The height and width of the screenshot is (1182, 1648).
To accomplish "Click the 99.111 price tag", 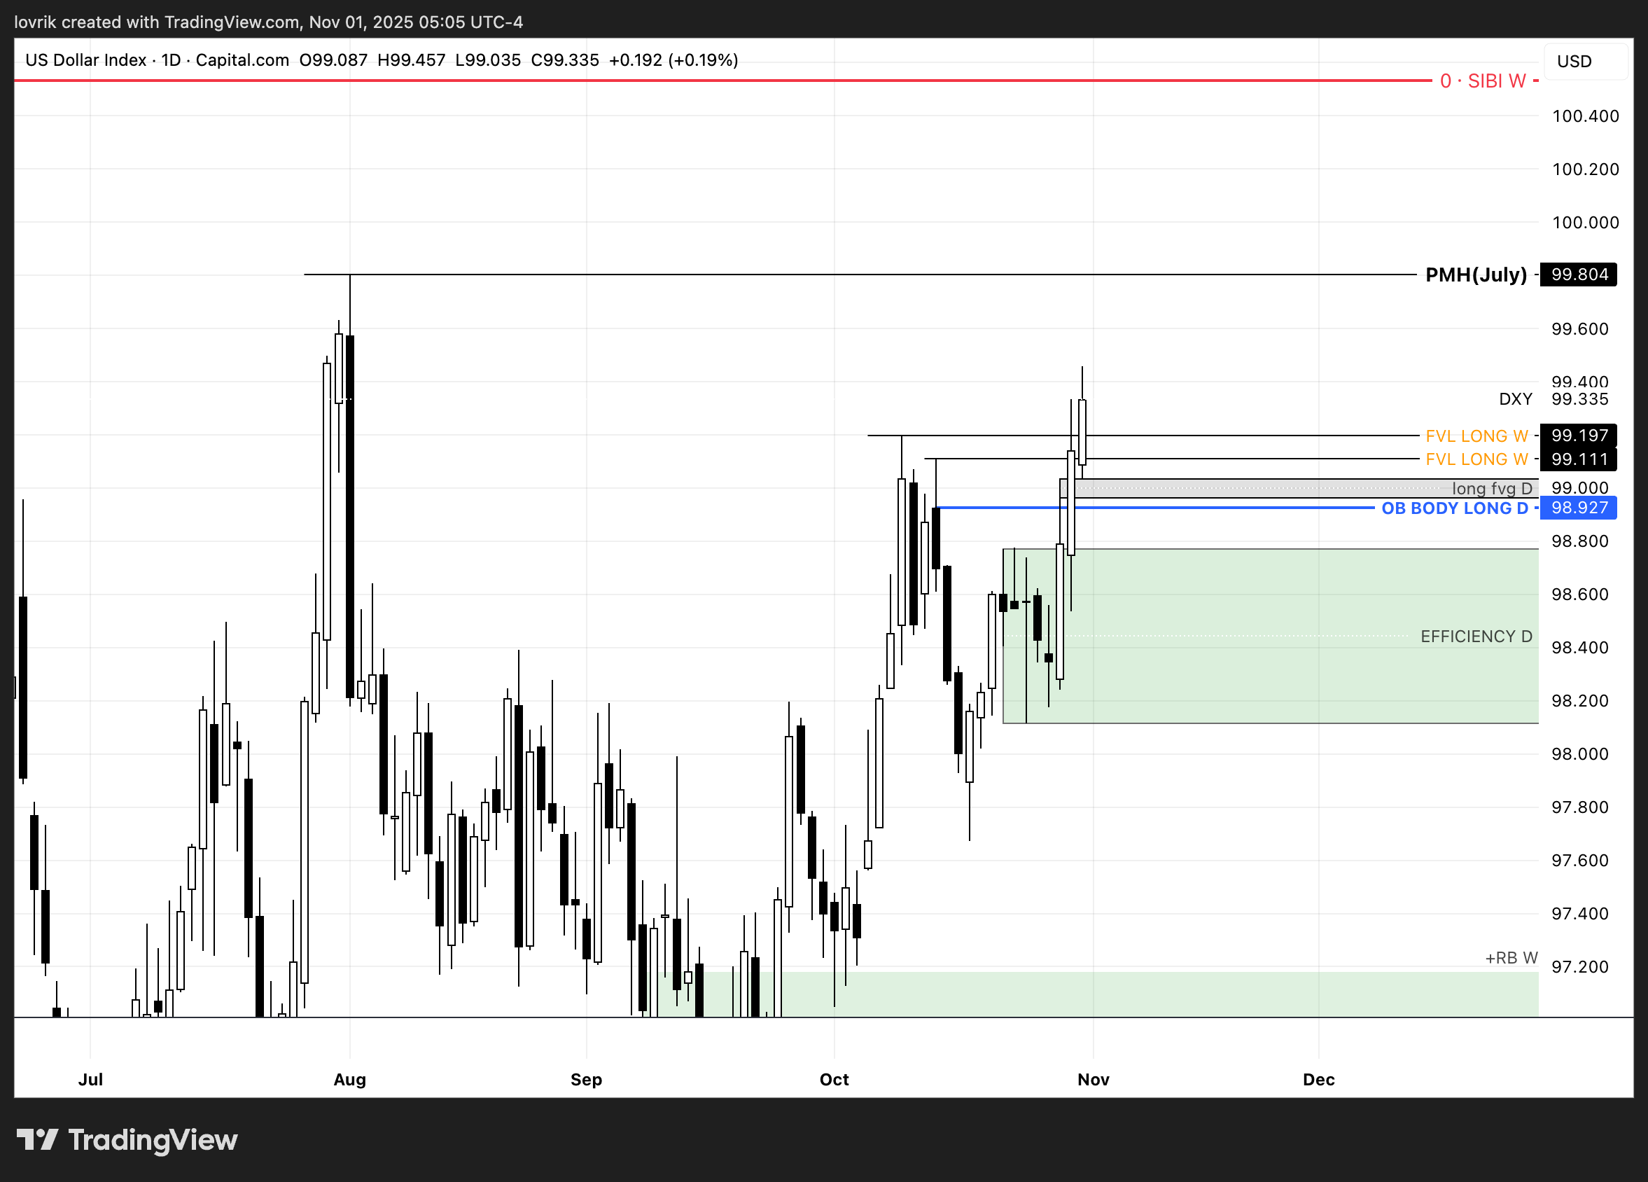I will pos(1579,459).
